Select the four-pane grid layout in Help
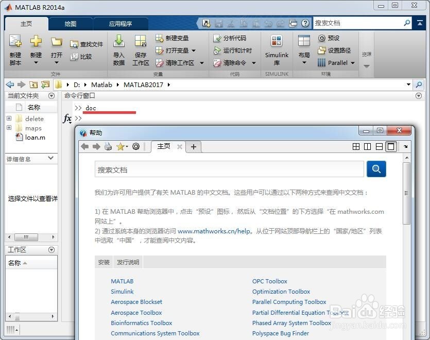Viewport: 430px width, 340px height. pyautogui.click(x=356, y=147)
